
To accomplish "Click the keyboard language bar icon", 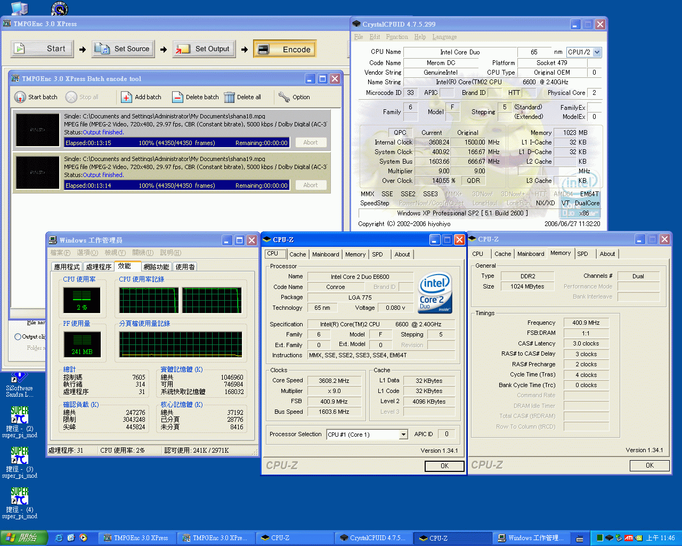I will pyautogui.click(x=580, y=539).
